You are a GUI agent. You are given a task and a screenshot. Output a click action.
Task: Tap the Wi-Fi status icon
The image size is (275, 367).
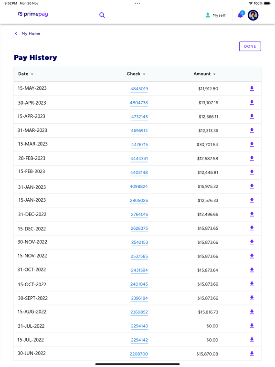pos(251,3)
